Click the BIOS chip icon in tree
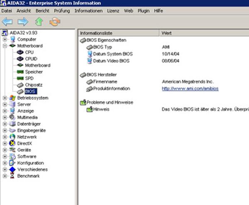The width and height of the screenshot is (249, 205). tap(20, 91)
